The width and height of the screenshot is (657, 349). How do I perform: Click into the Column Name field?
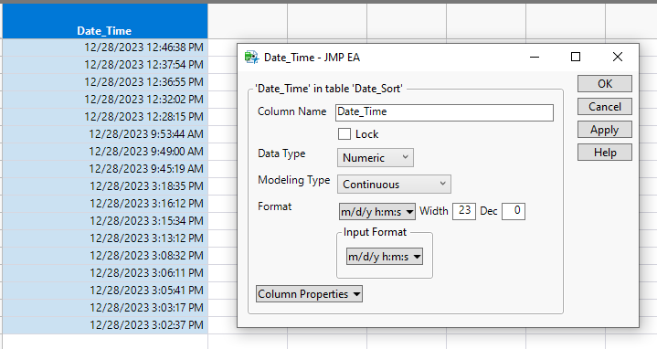[x=445, y=112]
